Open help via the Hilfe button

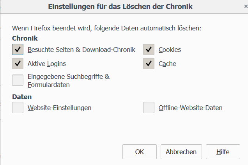pos(223,152)
